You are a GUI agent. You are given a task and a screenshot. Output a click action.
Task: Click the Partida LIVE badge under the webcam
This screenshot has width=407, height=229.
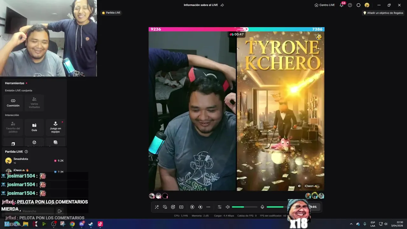tap(111, 13)
